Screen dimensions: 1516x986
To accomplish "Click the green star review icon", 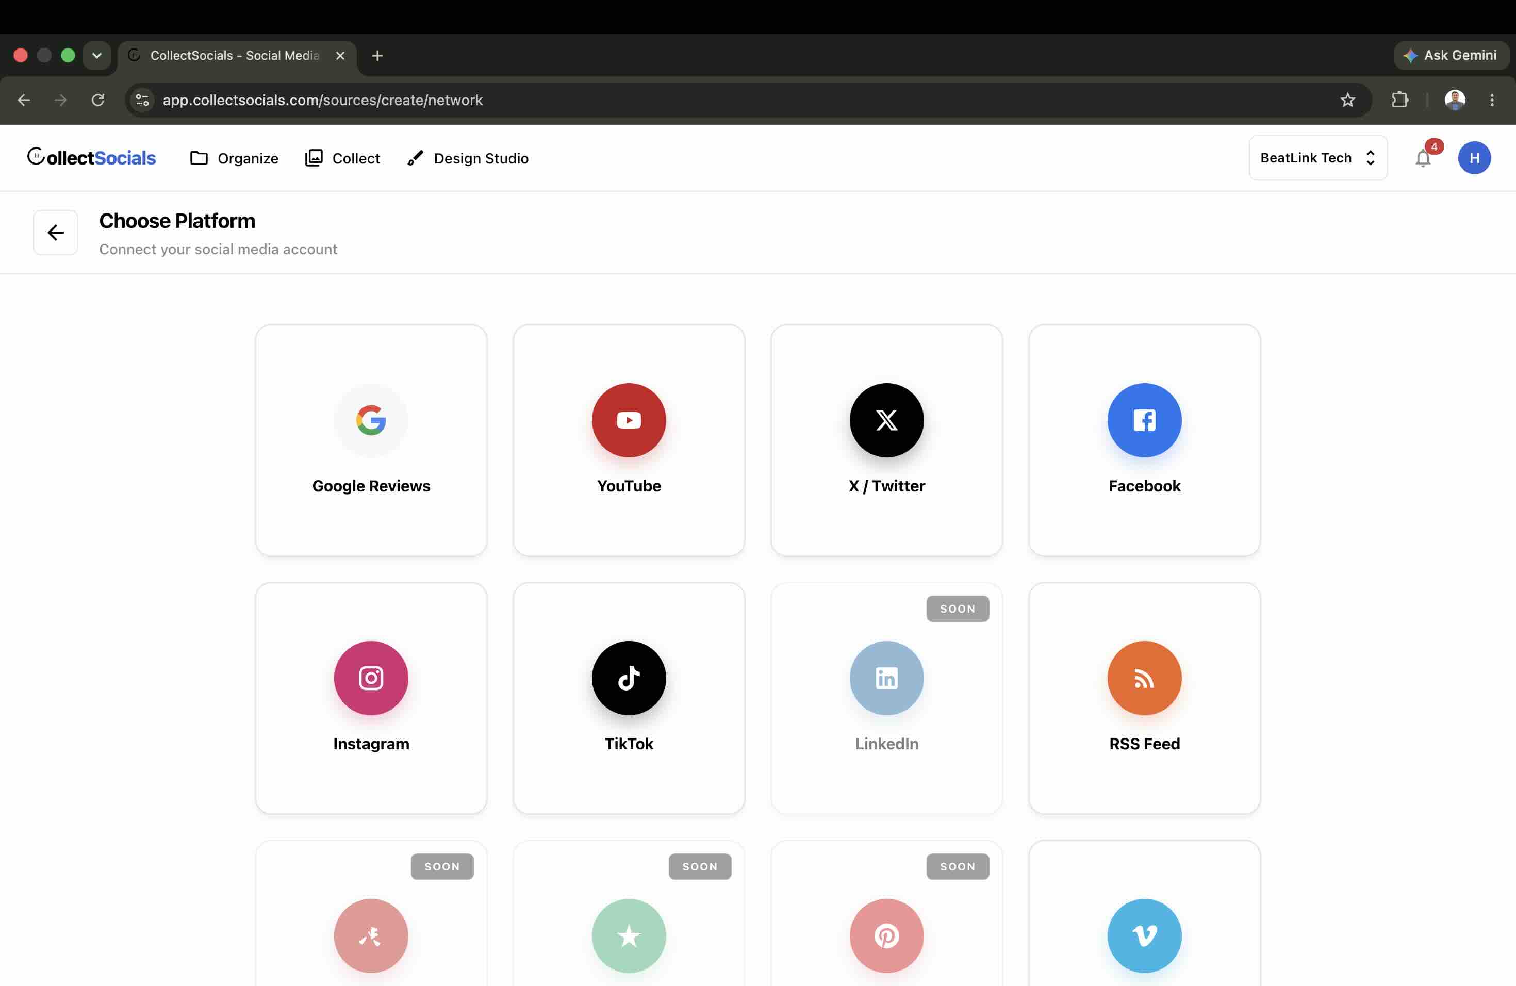I will click(x=629, y=935).
